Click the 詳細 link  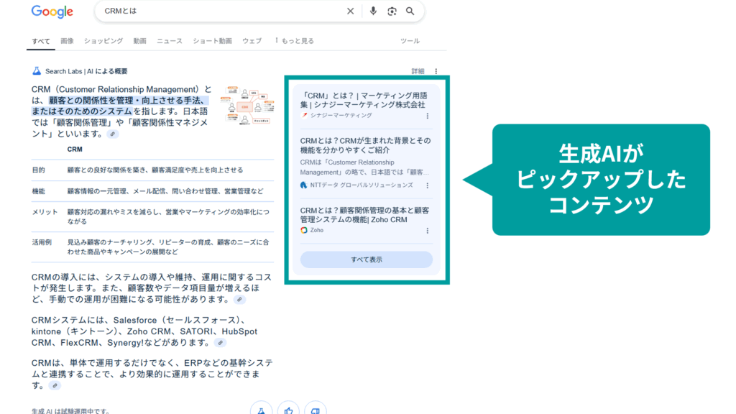tap(418, 71)
